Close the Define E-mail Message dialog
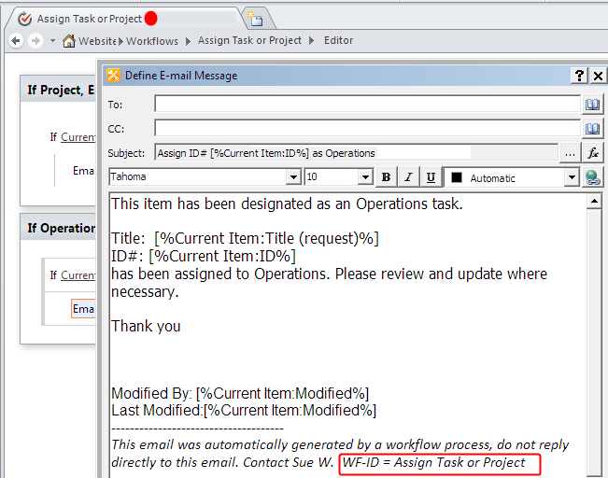The height and width of the screenshot is (478, 608). point(599,76)
